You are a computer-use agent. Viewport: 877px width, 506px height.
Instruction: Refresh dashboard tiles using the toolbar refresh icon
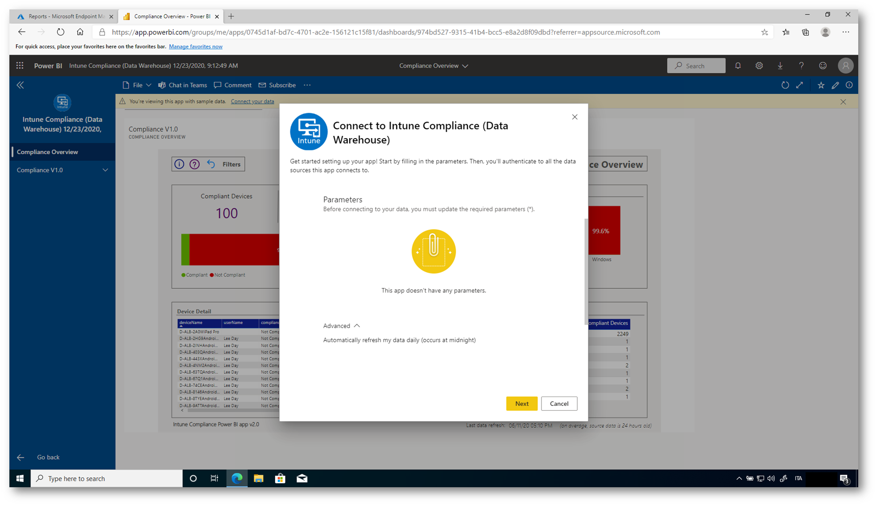pyautogui.click(x=785, y=85)
